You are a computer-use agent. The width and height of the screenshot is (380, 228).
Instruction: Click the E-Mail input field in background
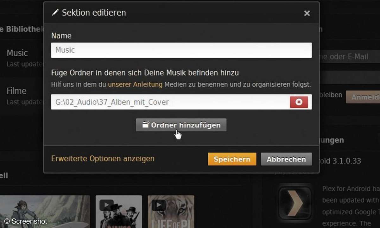point(350,57)
